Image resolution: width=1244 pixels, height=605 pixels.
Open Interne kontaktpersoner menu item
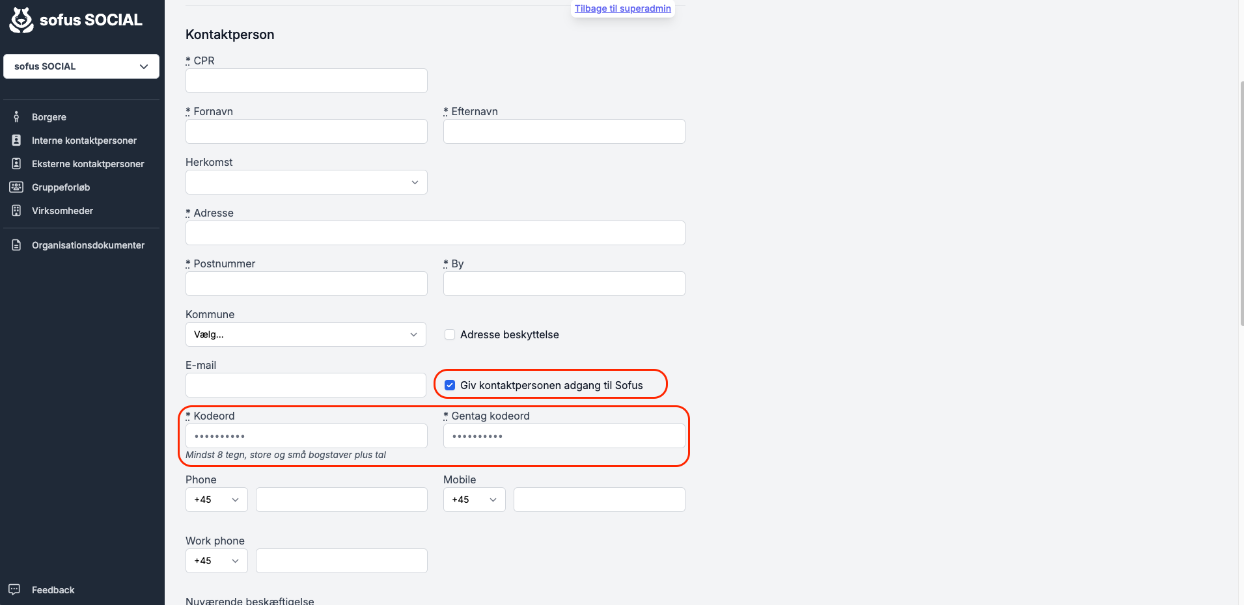click(x=84, y=141)
